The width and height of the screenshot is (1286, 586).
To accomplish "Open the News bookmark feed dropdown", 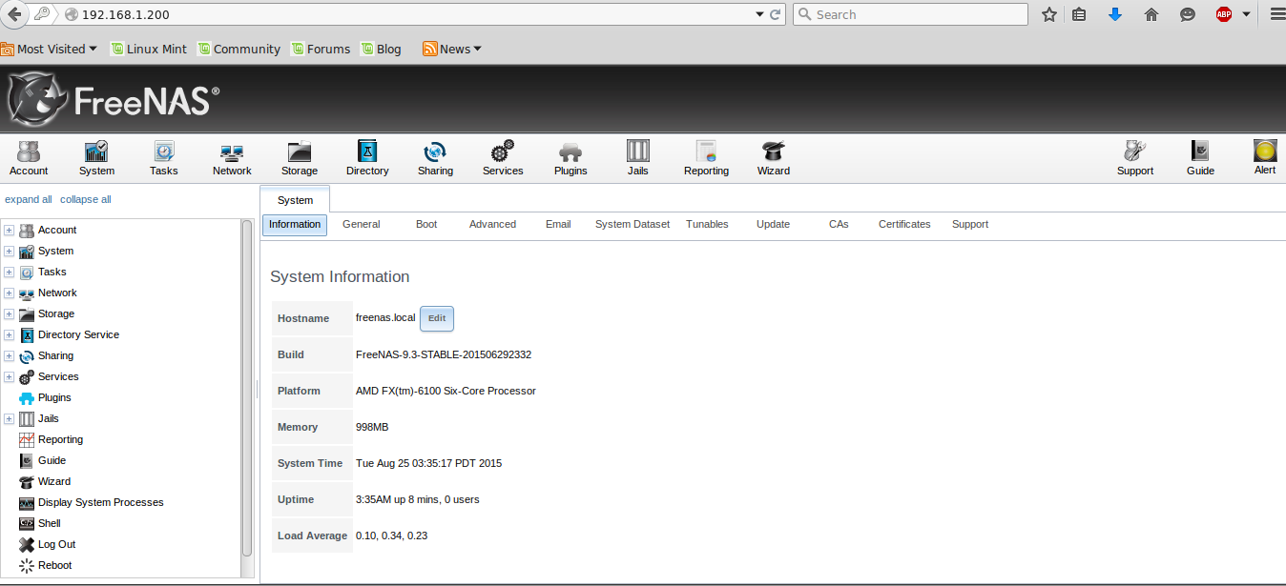I will [452, 49].
